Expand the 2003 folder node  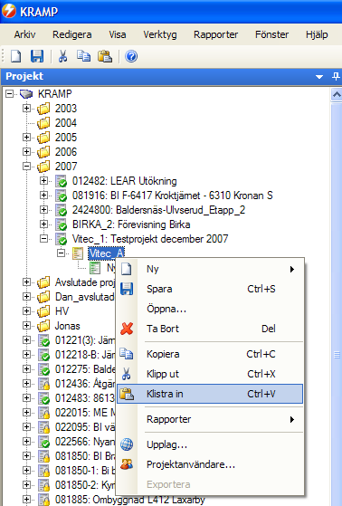(26, 108)
